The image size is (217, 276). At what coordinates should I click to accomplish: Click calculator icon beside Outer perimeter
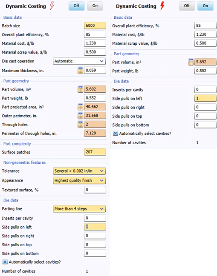tap(81, 116)
